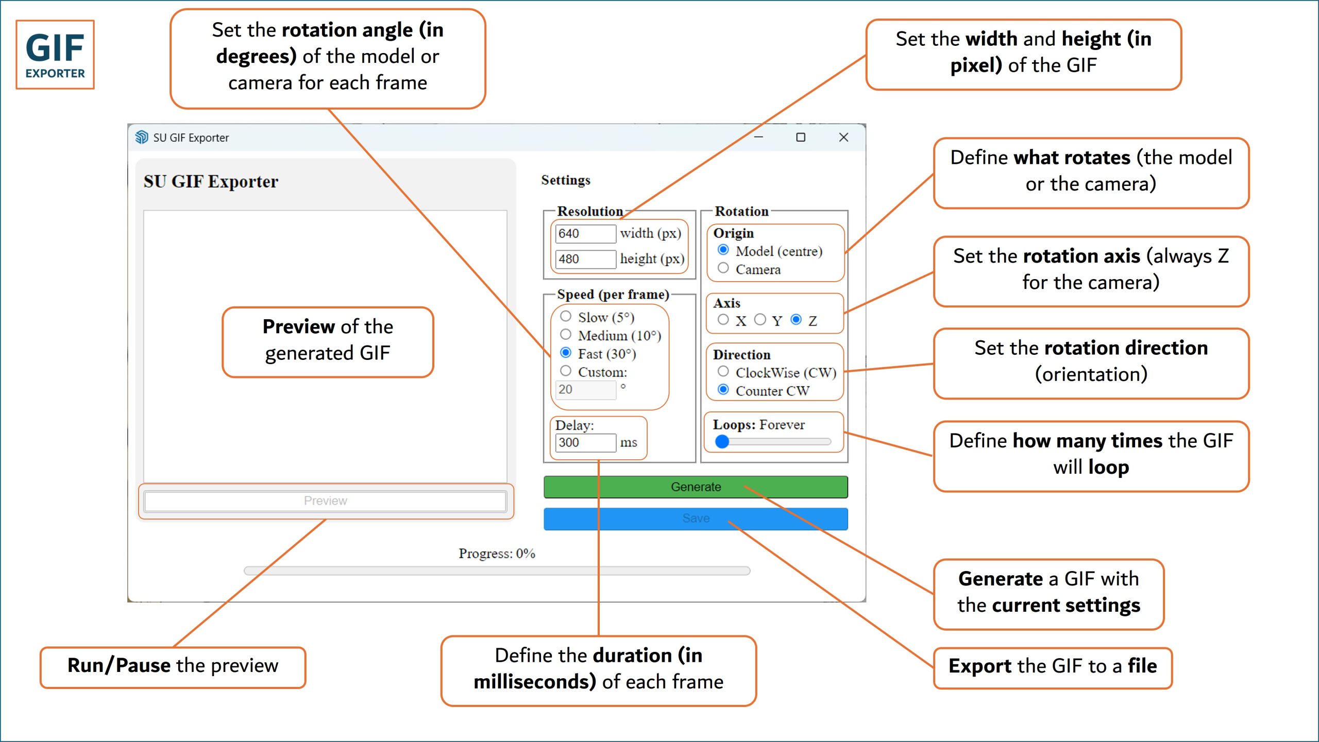Image resolution: width=1319 pixels, height=742 pixels.
Task: Click the Delay milliseconds input field
Action: click(x=585, y=442)
